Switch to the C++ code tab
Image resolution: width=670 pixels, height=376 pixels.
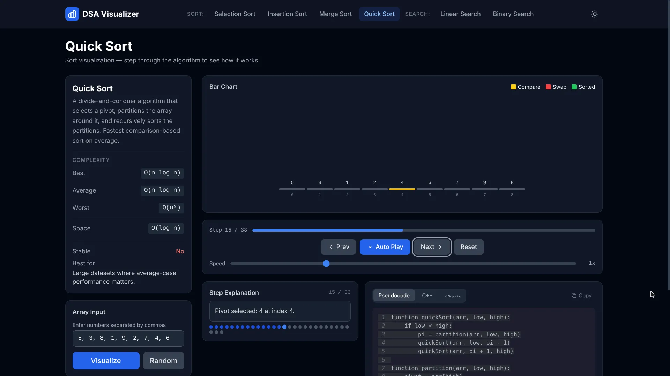tap(427, 296)
